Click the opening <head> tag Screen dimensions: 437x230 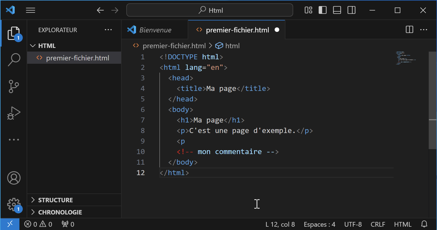click(x=181, y=78)
